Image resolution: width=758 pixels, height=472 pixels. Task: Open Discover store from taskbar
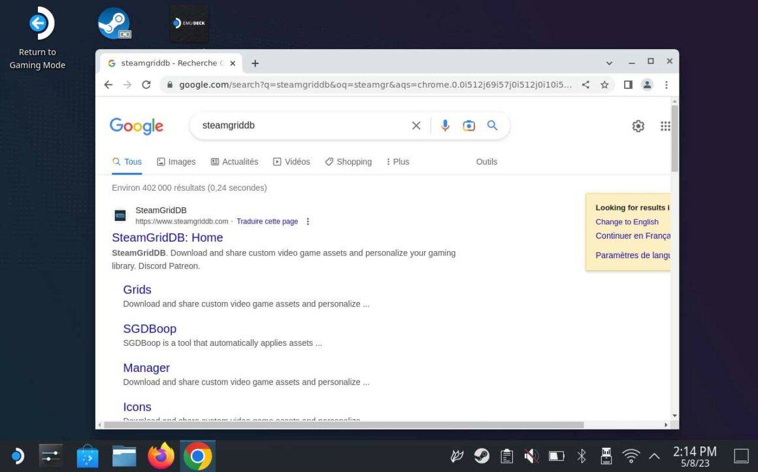[88, 456]
